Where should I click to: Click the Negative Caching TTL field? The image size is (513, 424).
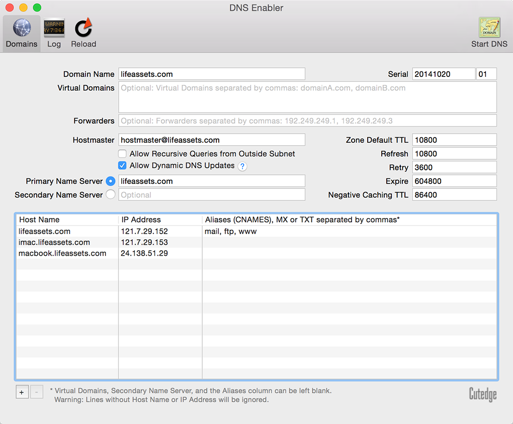tap(454, 195)
